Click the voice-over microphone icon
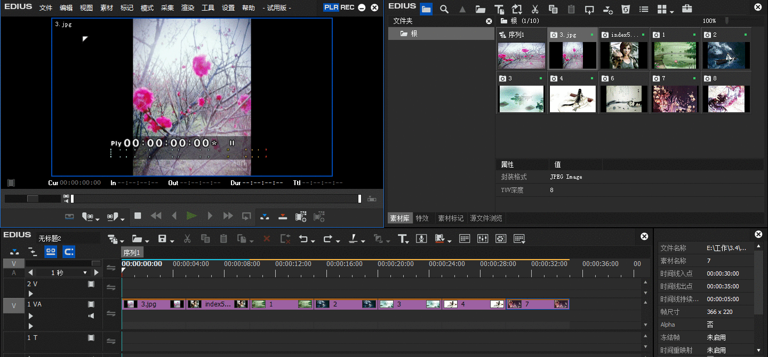 pos(421,239)
